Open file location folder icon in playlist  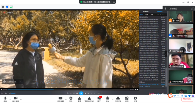(x=163, y=87)
